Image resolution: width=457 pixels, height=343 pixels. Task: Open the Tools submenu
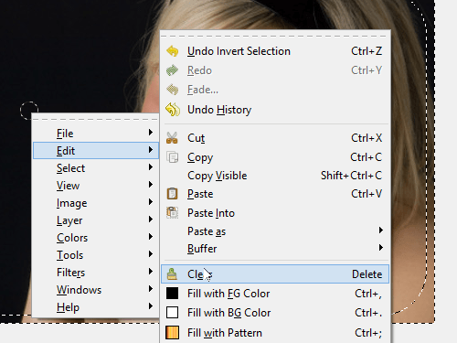click(96, 254)
